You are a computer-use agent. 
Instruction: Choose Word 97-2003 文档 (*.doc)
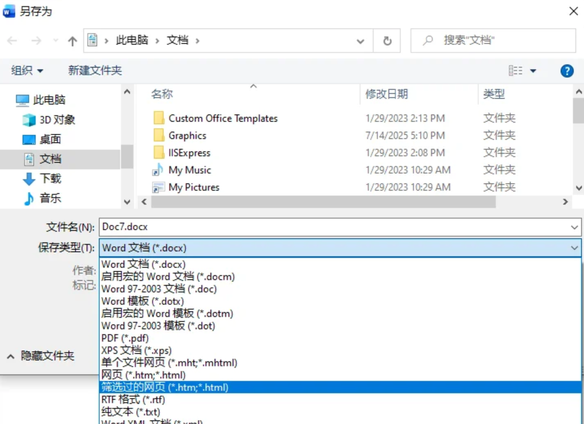[340, 289]
